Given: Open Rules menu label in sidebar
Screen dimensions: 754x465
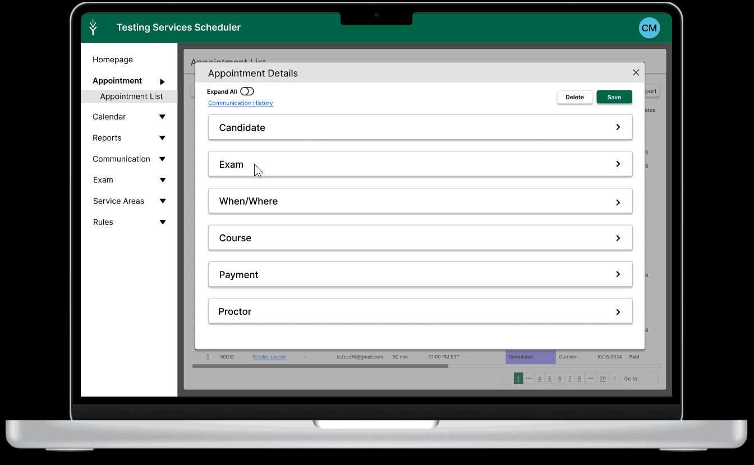Looking at the screenshot, I should point(103,222).
